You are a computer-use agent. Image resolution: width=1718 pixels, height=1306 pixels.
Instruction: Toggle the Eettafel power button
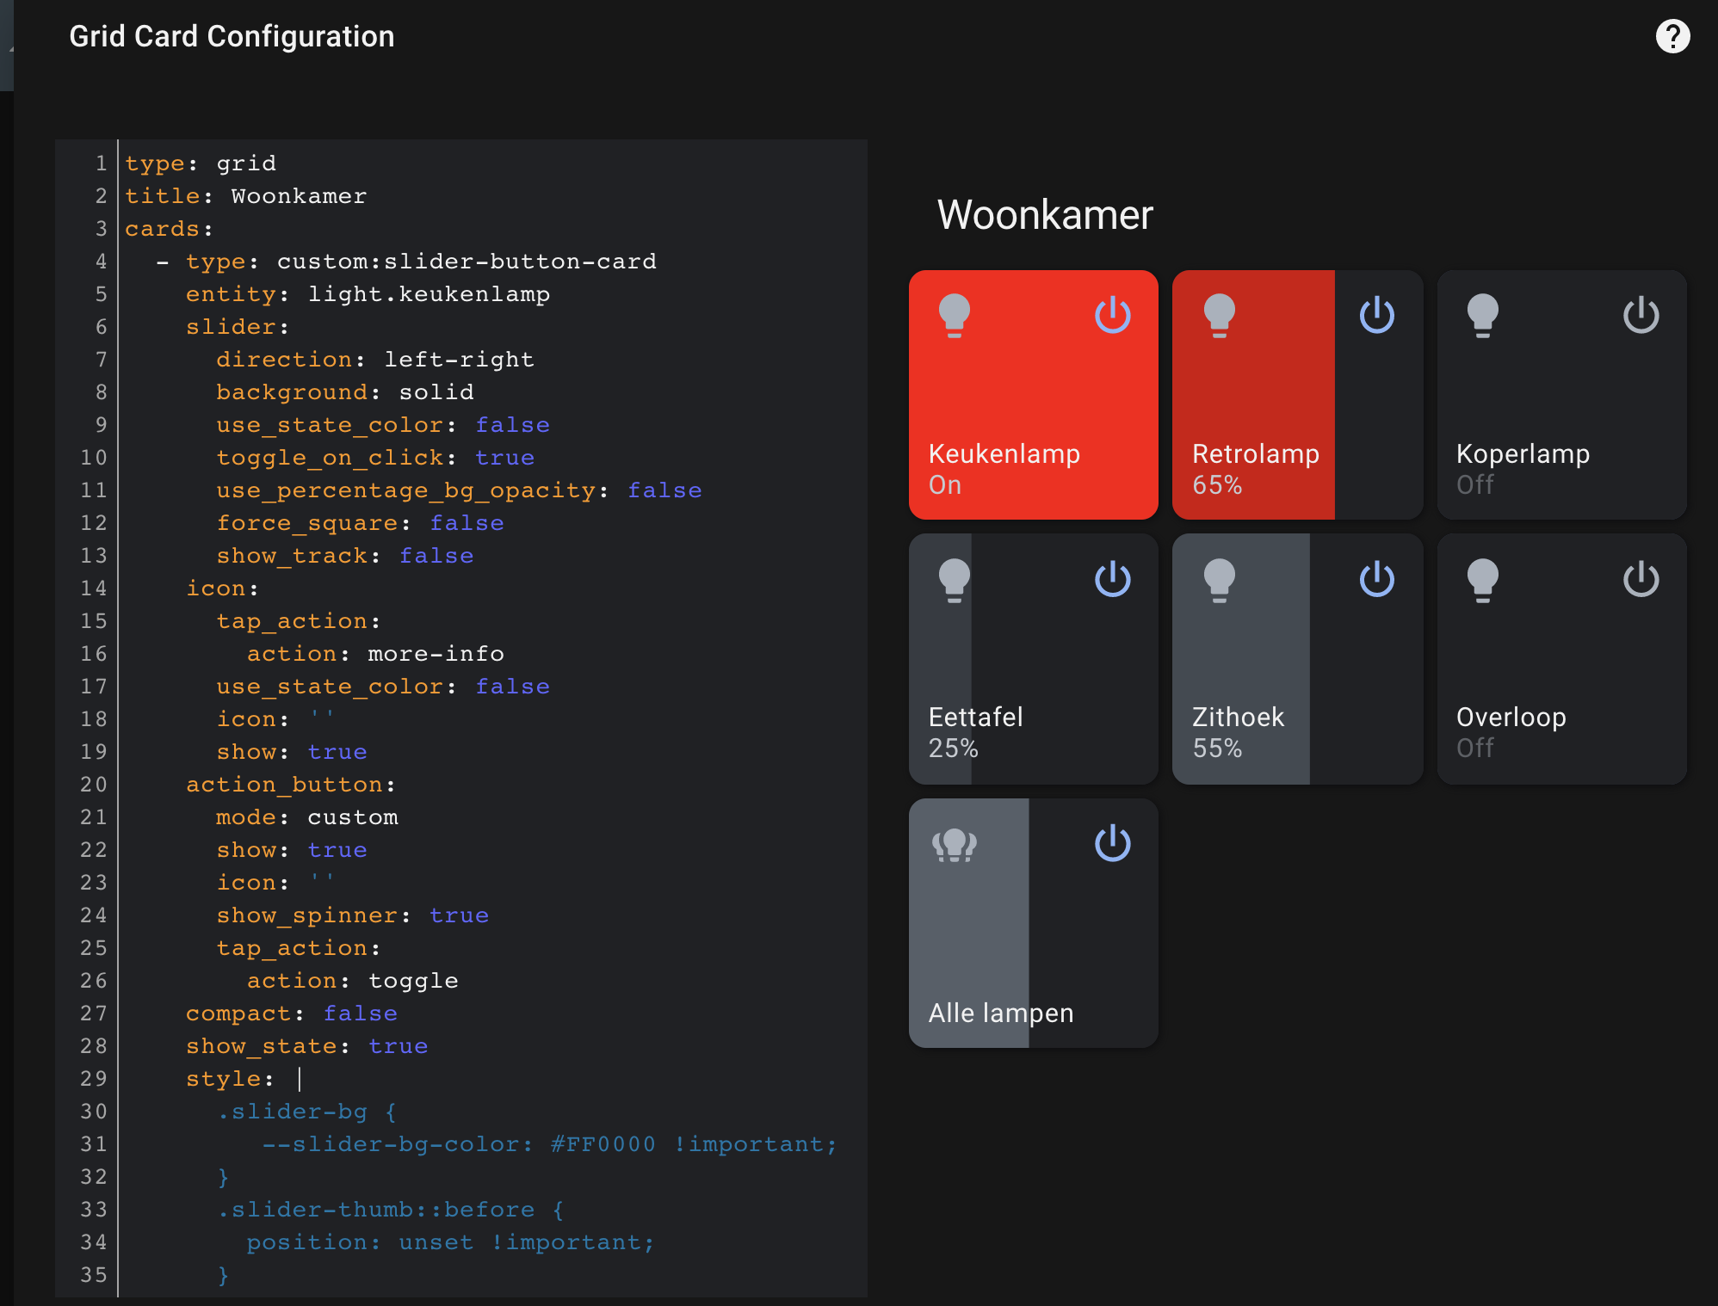pyautogui.click(x=1112, y=579)
